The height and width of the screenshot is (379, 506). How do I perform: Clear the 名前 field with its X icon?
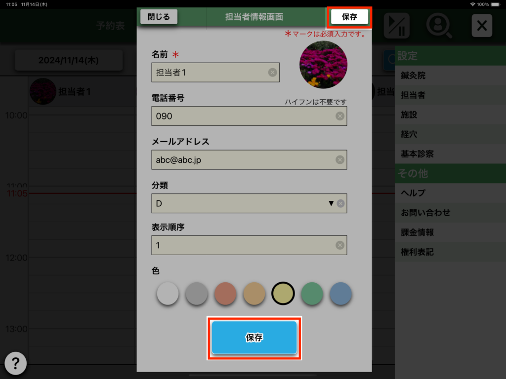(x=272, y=73)
